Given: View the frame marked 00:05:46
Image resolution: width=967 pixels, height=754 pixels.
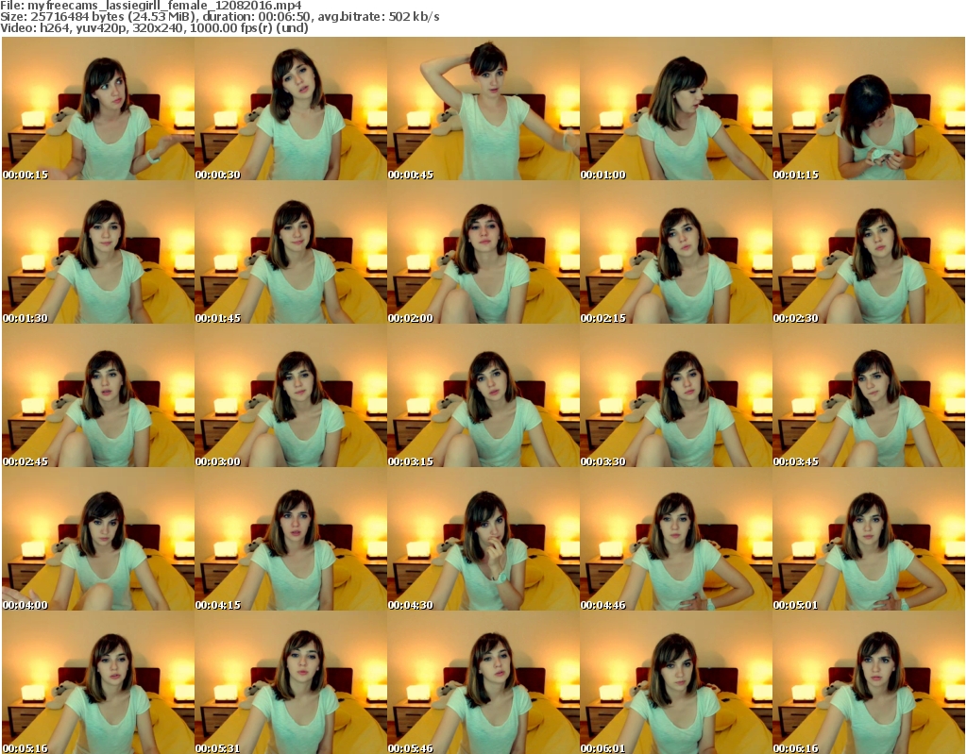Looking at the screenshot, I should coord(483,682).
